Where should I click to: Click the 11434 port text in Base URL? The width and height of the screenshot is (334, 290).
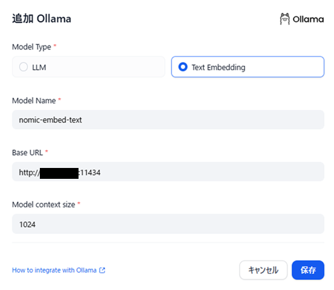91,173
